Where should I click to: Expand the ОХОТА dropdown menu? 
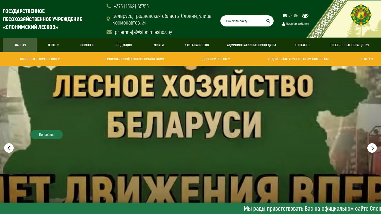[367, 59]
